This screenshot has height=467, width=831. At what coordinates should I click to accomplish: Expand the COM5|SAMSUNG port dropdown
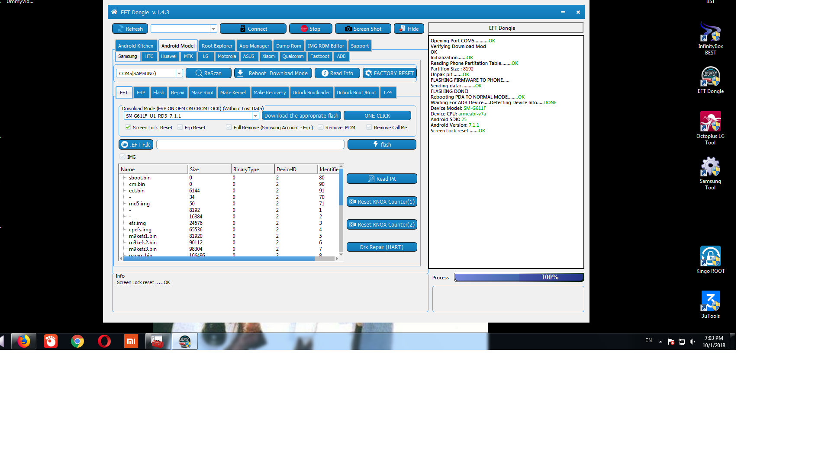(179, 73)
